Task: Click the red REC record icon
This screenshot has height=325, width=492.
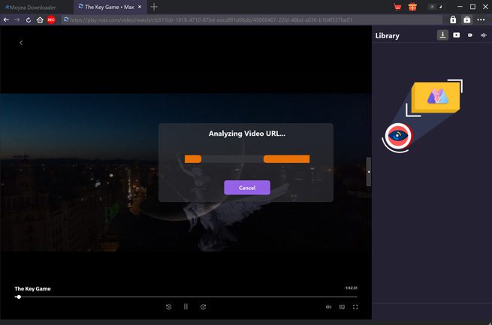Action: 51,20
